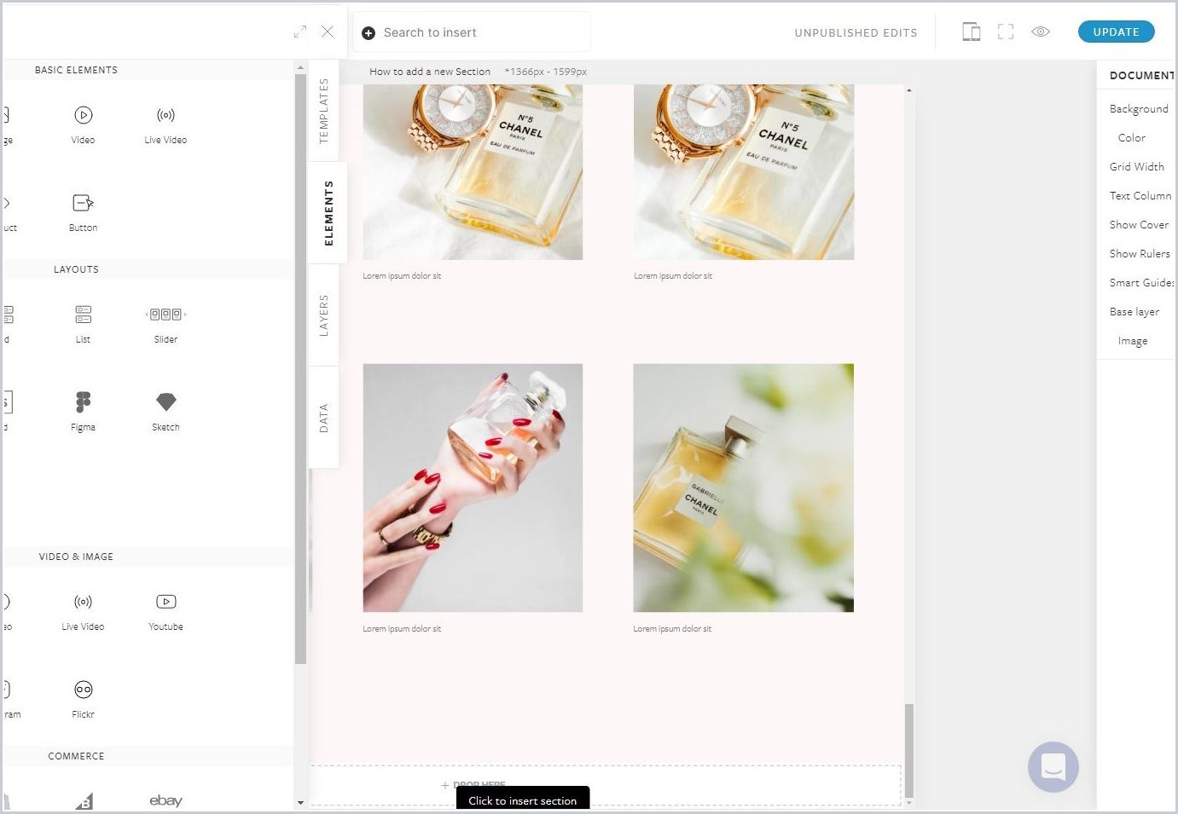Click 'How to add a new Section' title
This screenshot has width=1178, height=814.
pos(430,72)
